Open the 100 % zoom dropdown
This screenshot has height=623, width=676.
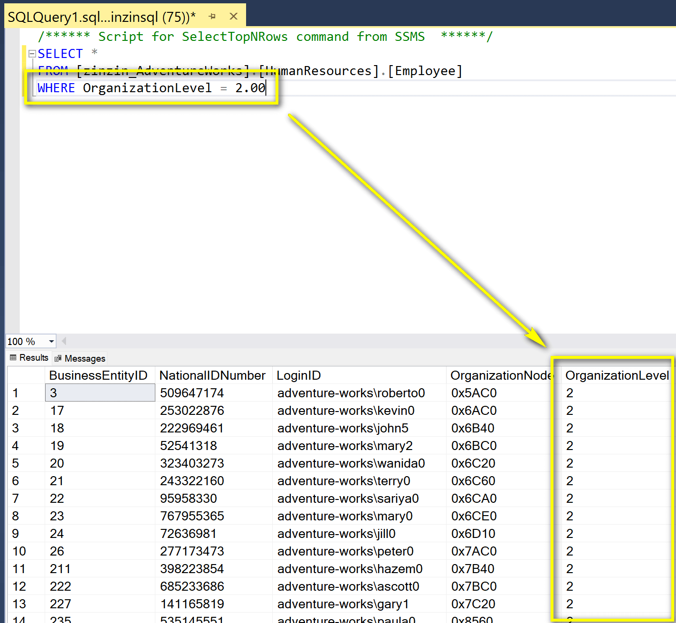(x=51, y=342)
